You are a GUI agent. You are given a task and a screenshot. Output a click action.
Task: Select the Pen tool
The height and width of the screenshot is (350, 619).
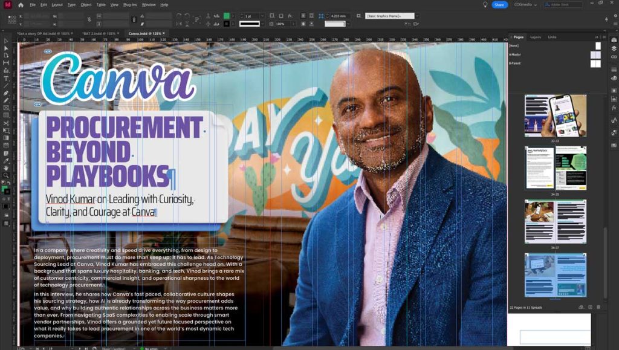pyautogui.click(x=6, y=93)
